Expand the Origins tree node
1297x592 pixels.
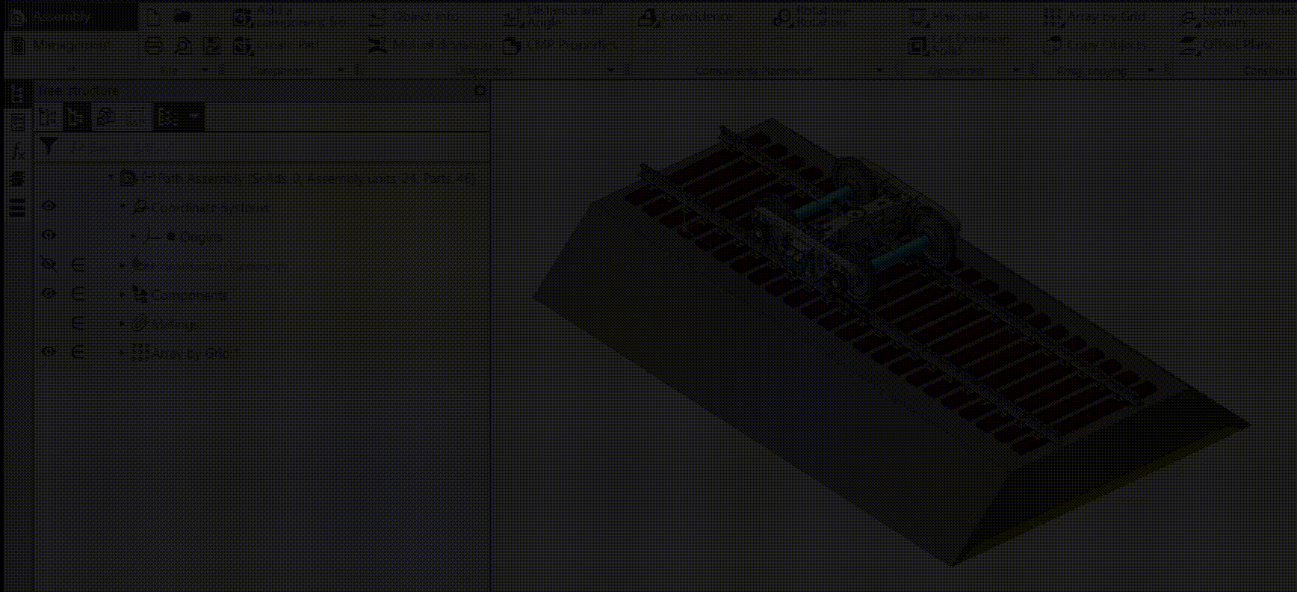[134, 237]
